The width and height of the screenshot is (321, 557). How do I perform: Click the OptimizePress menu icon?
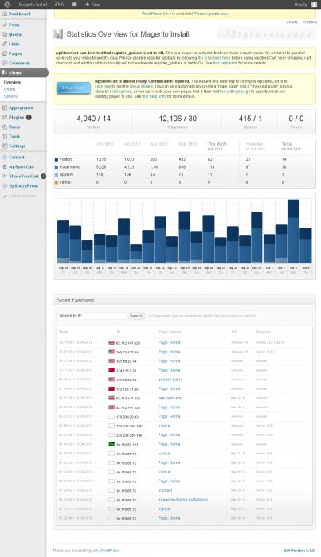click(x=5, y=185)
